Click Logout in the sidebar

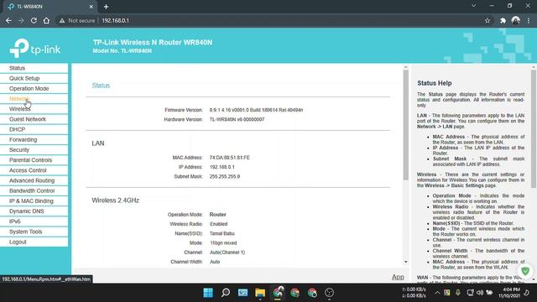coord(34,242)
